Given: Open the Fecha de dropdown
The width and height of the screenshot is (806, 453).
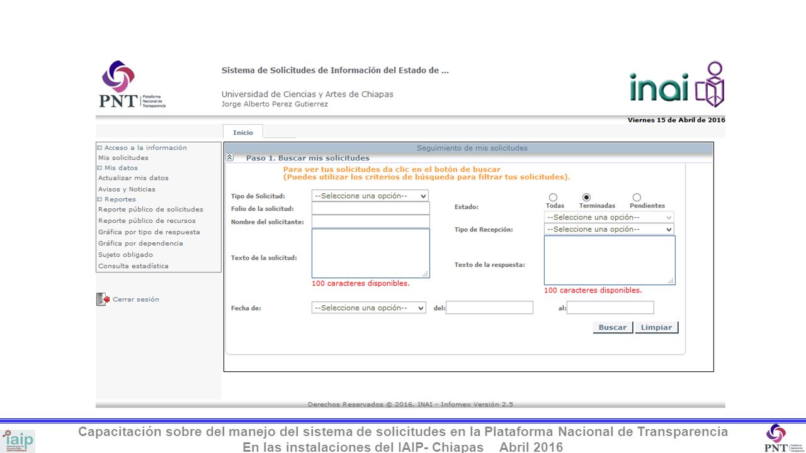Looking at the screenshot, I should (x=369, y=308).
